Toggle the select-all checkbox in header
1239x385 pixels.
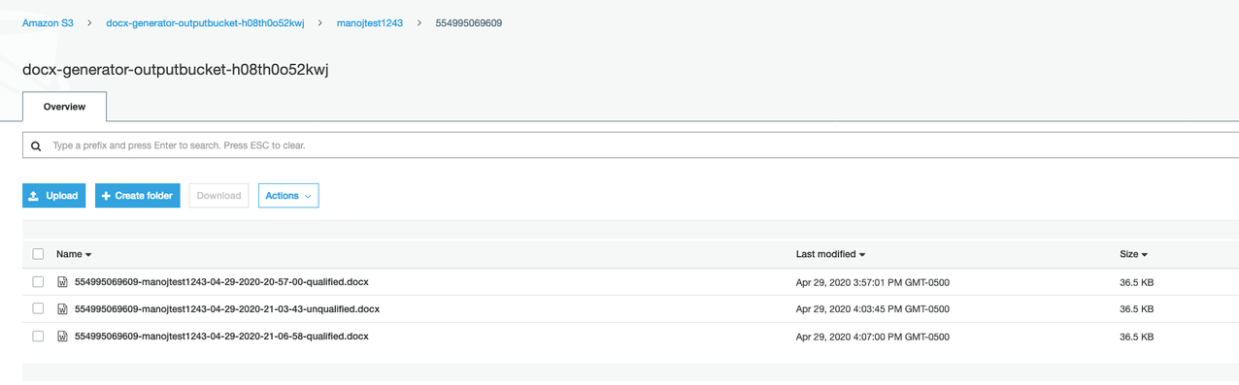[38, 254]
